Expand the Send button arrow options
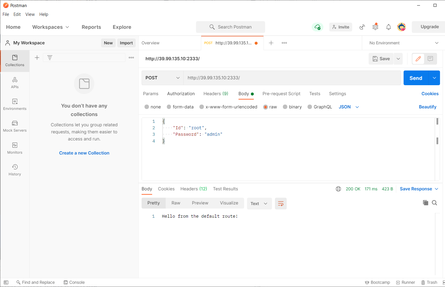 click(x=434, y=78)
